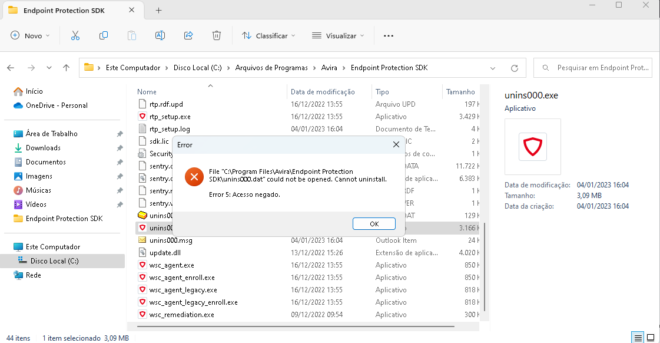Screen dimensions: 660x343
Task: Select the wsc_agent_legacy_enroll.exe file
Action: [193, 302]
